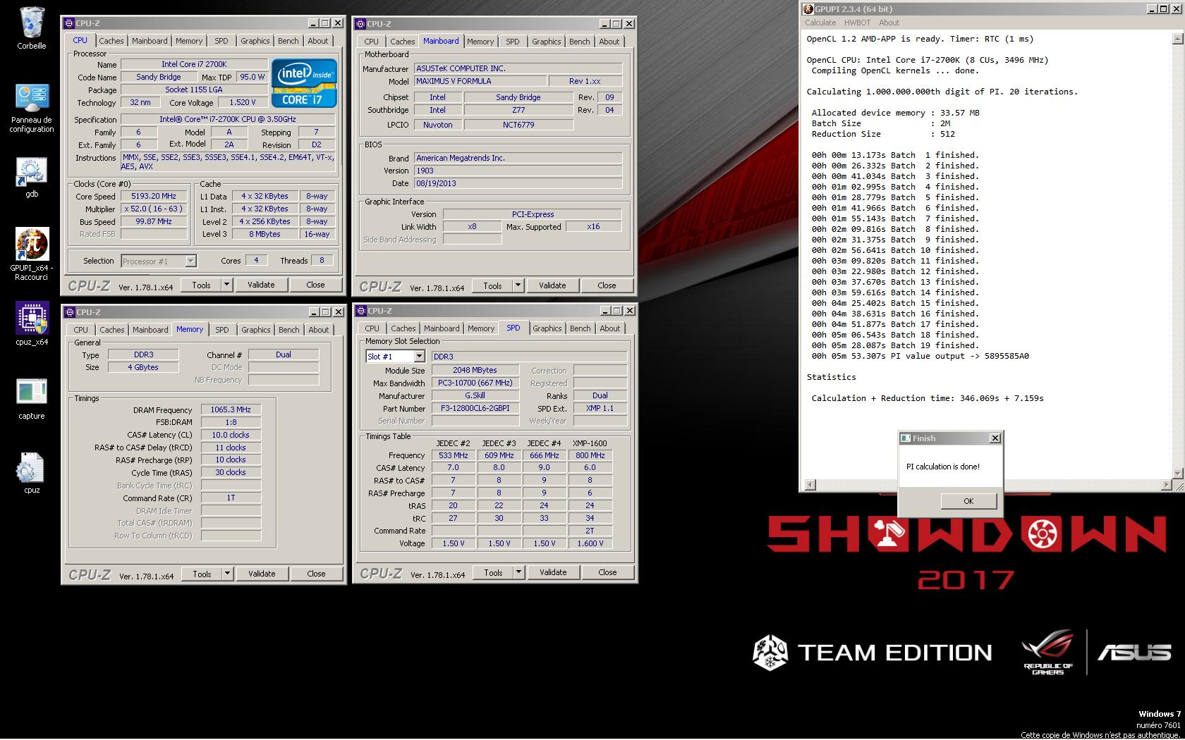Open the Processor #1 selection dropdown
This screenshot has height=740, width=1185.
coord(190,261)
